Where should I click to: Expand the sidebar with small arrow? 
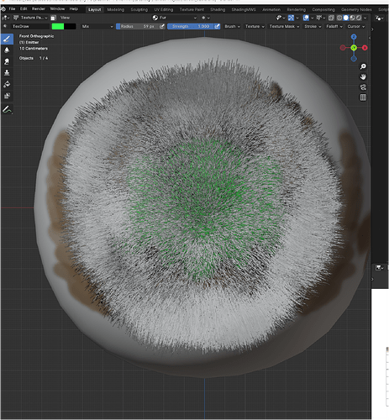[370, 38]
